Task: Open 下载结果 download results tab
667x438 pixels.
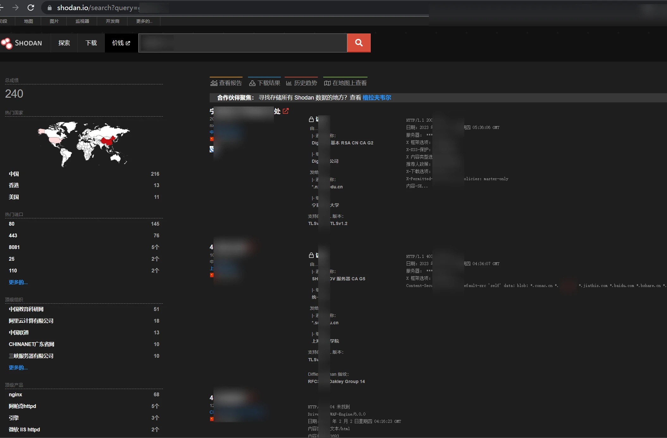Action: [264, 83]
